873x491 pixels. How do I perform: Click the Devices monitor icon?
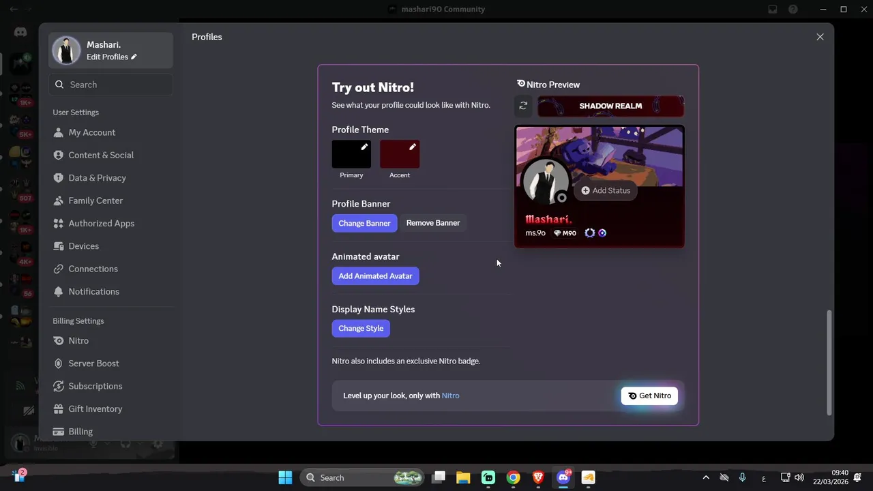59,246
